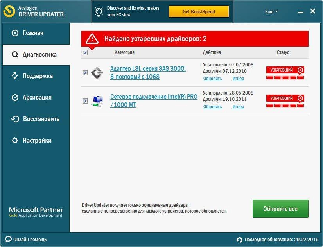Click the red warning triangle icon
This screenshot has height=247, width=323.
(x=92, y=38)
